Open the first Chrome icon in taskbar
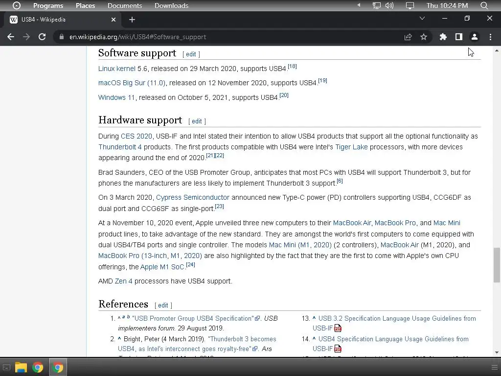Viewport: 501px width, 376px height. [x=38, y=367]
